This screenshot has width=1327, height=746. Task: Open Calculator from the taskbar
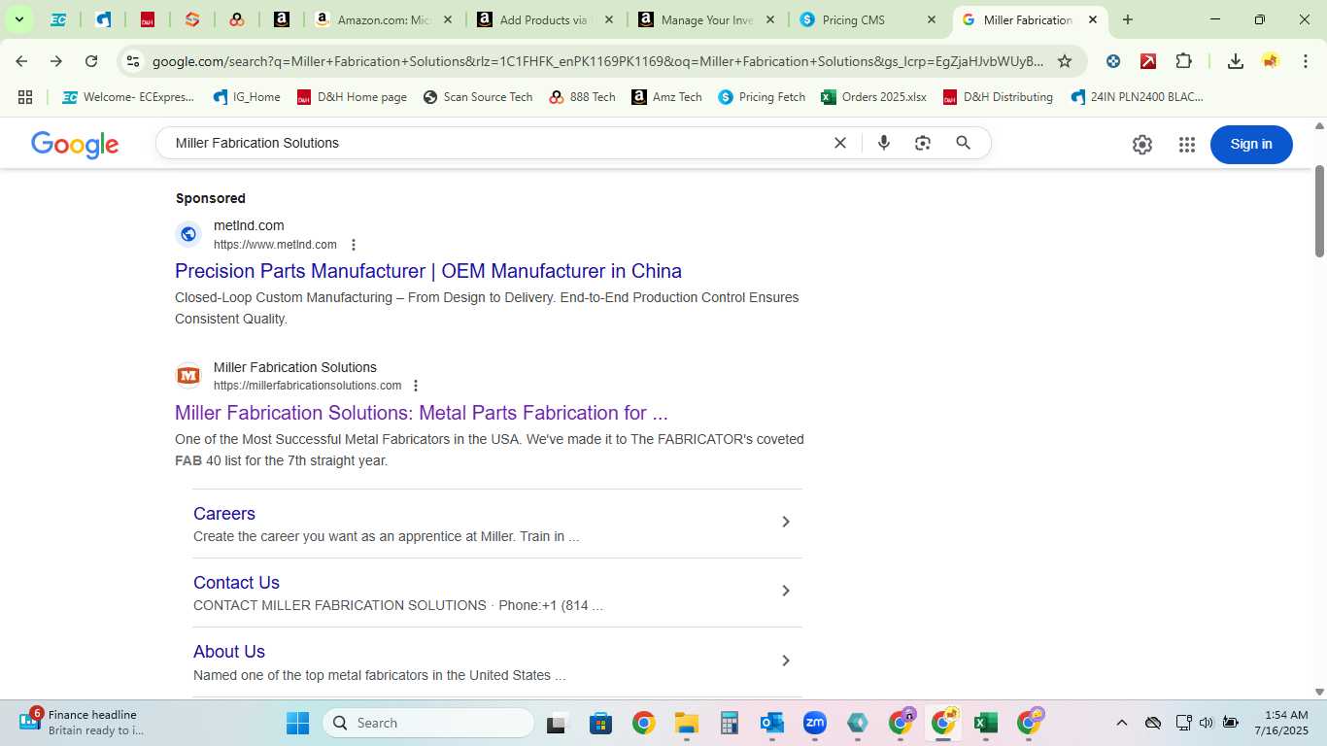[730, 723]
